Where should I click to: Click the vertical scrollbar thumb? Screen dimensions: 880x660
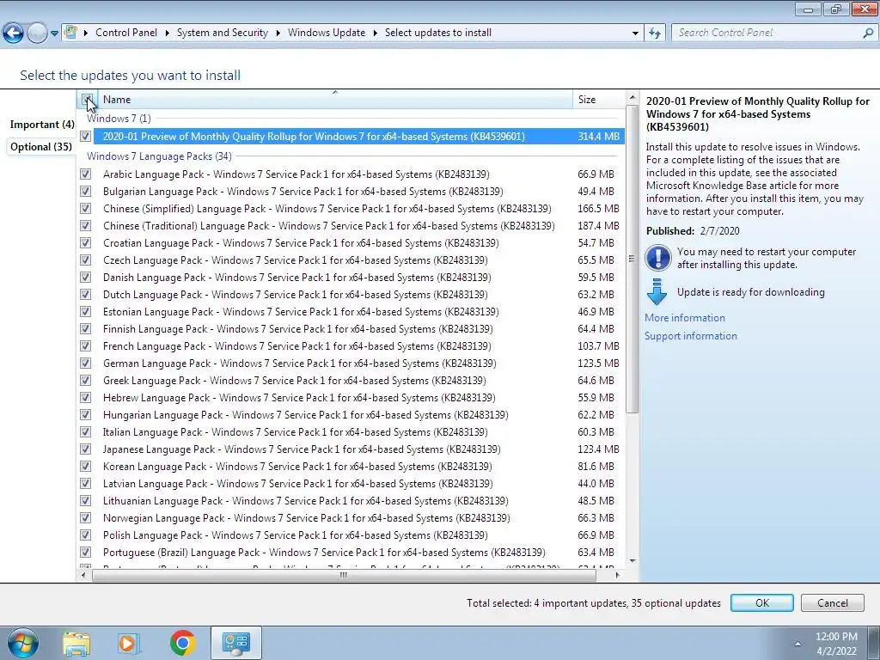point(632,259)
